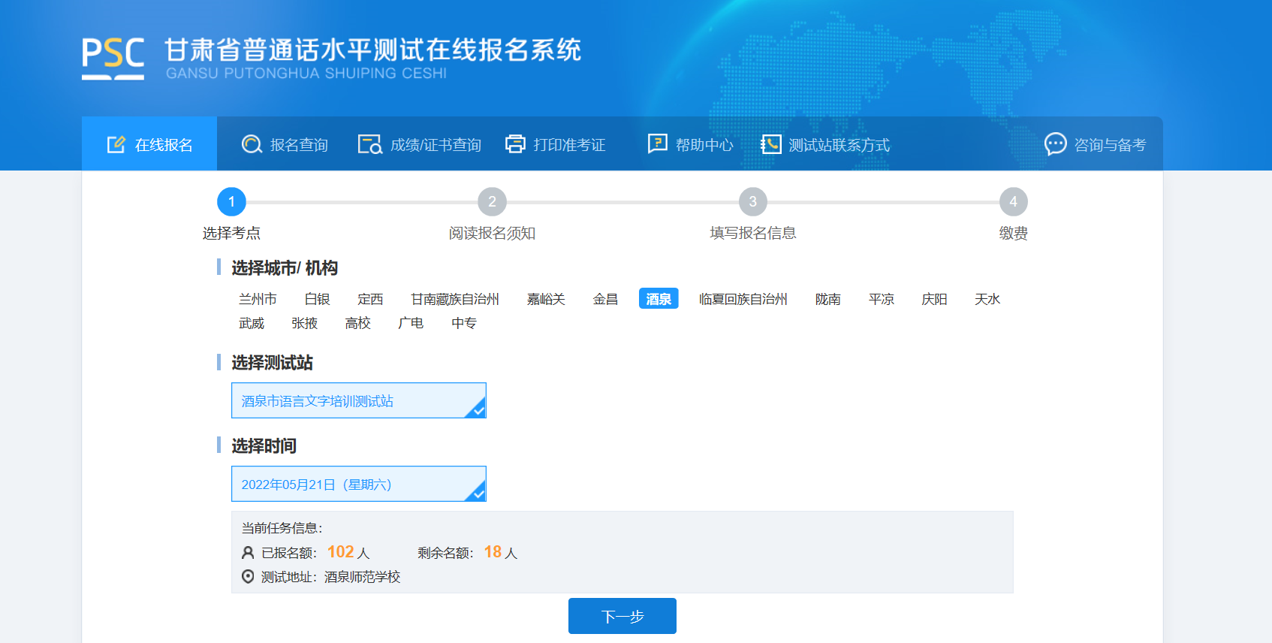The height and width of the screenshot is (643, 1272).
Task: Click step 3 填写报名信息 marker
Action: pyautogui.click(x=752, y=201)
